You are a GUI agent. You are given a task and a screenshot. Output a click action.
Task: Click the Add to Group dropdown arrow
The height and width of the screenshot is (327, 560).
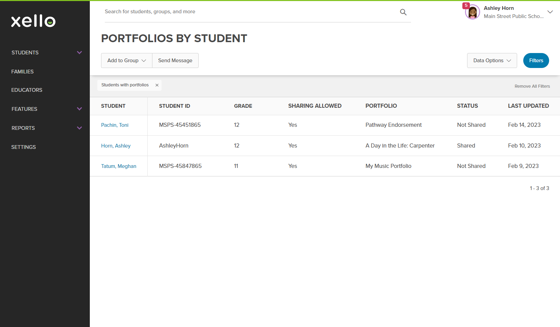144,60
